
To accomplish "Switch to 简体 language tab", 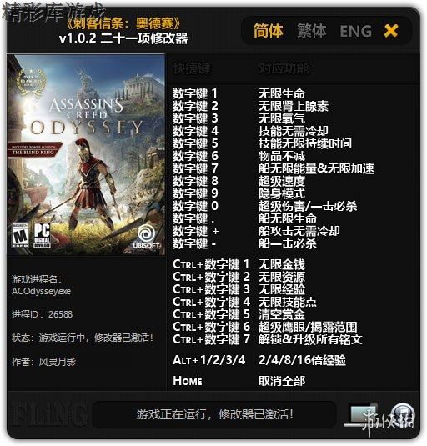I will (x=269, y=31).
